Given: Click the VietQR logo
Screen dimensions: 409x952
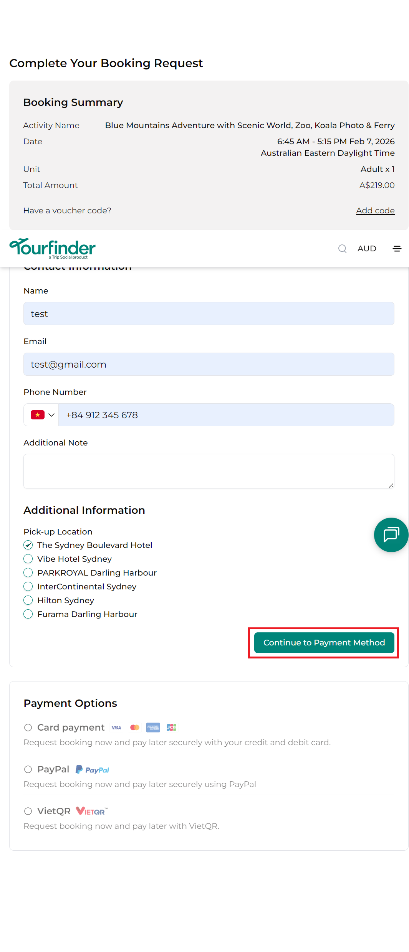Looking at the screenshot, I should pyautogui.click(x=92, y=811).
